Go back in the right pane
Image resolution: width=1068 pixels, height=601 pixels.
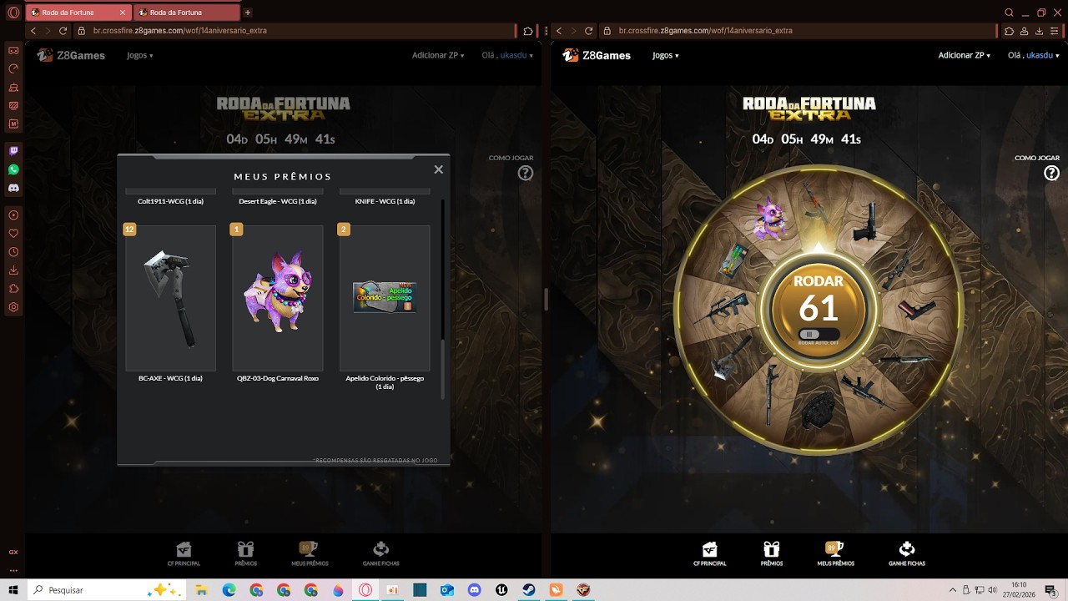click(x=559, y=31)
